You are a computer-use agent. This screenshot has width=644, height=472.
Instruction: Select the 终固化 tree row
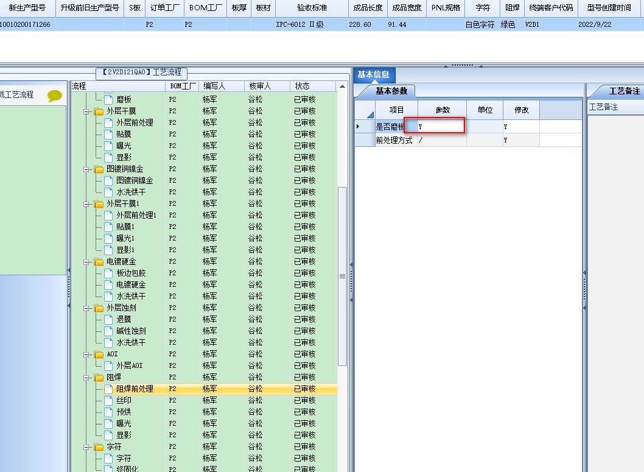coord(204,469)
